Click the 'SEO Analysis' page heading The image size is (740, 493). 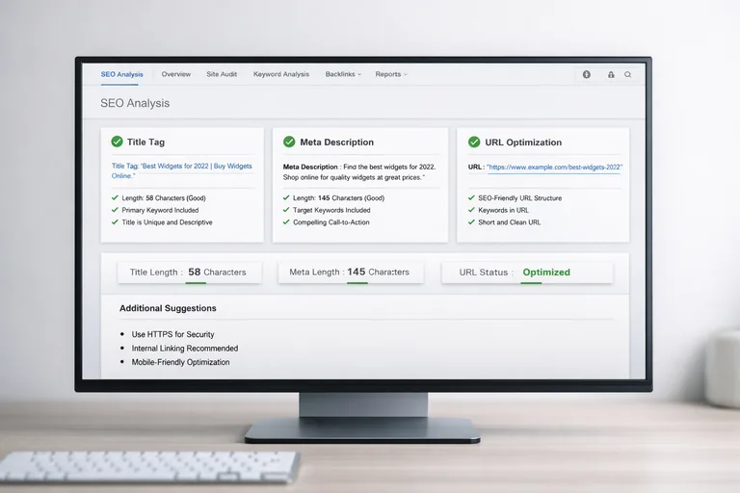point(135,103)
